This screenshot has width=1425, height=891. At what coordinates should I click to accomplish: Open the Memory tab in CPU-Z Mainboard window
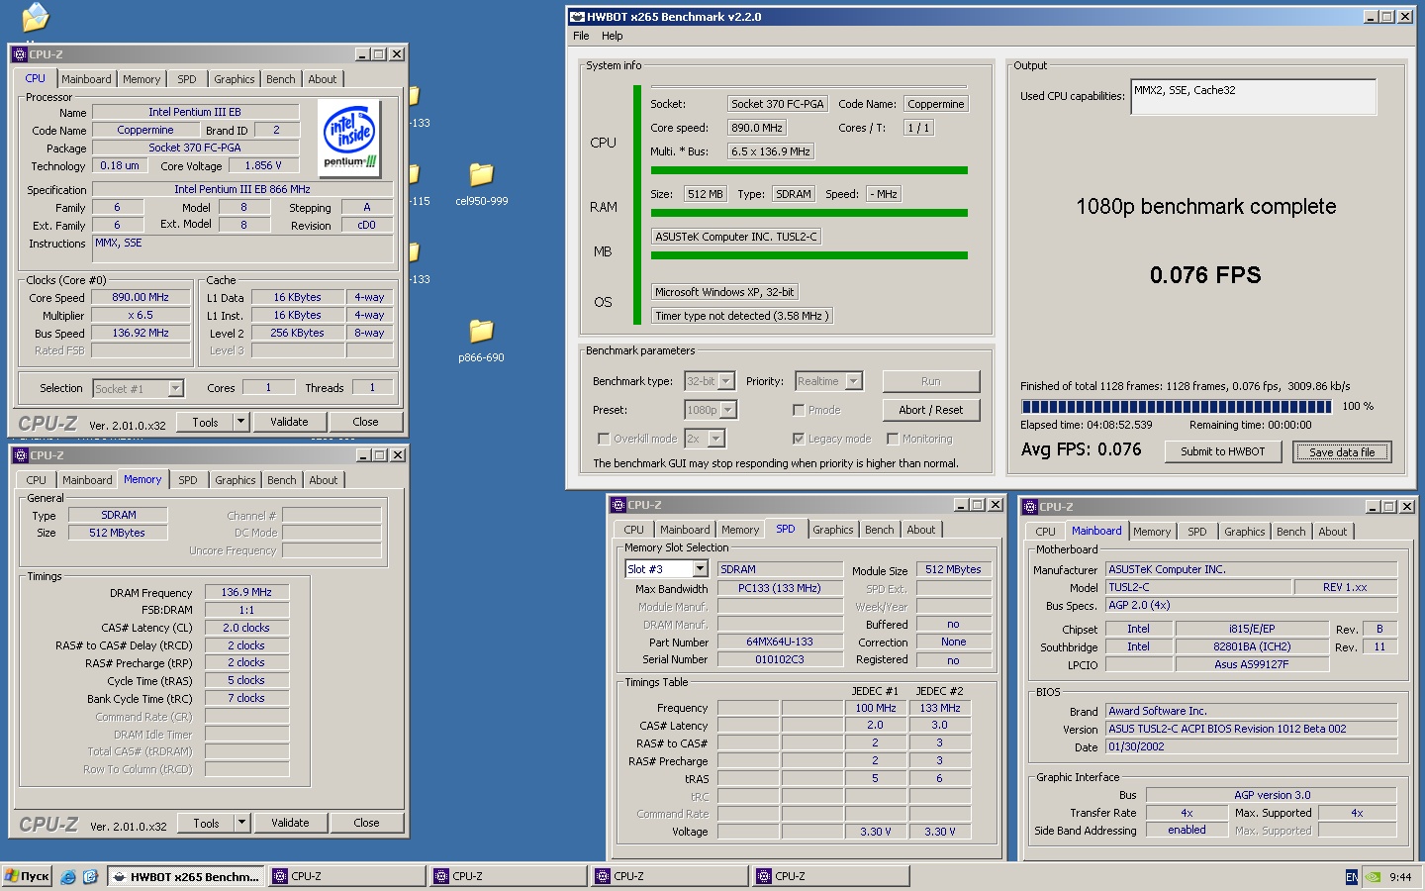[x=1152, y=532]
